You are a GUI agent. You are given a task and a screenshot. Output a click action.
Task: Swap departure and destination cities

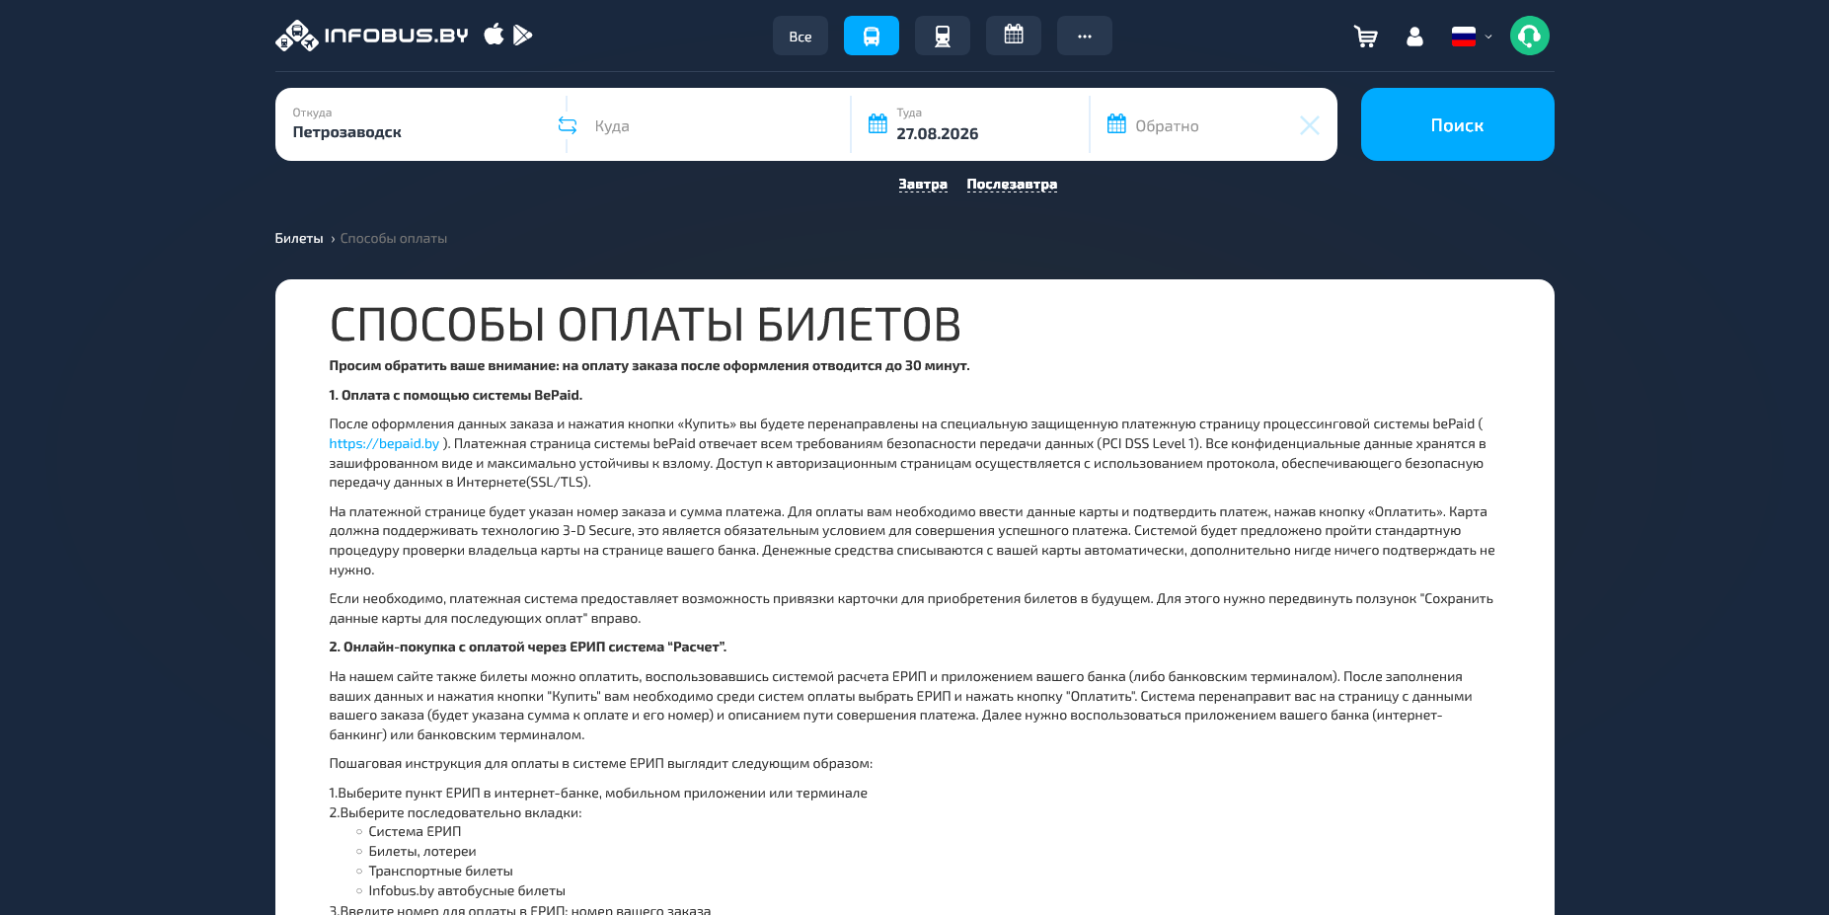tap(568, 125)
